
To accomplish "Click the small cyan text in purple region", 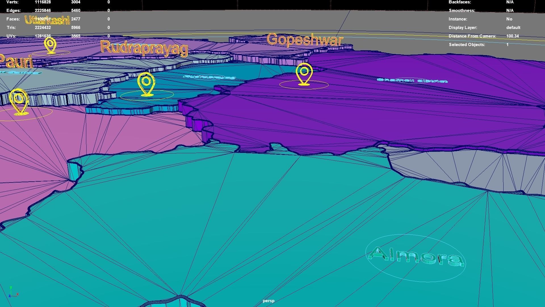I will point(412,80).
